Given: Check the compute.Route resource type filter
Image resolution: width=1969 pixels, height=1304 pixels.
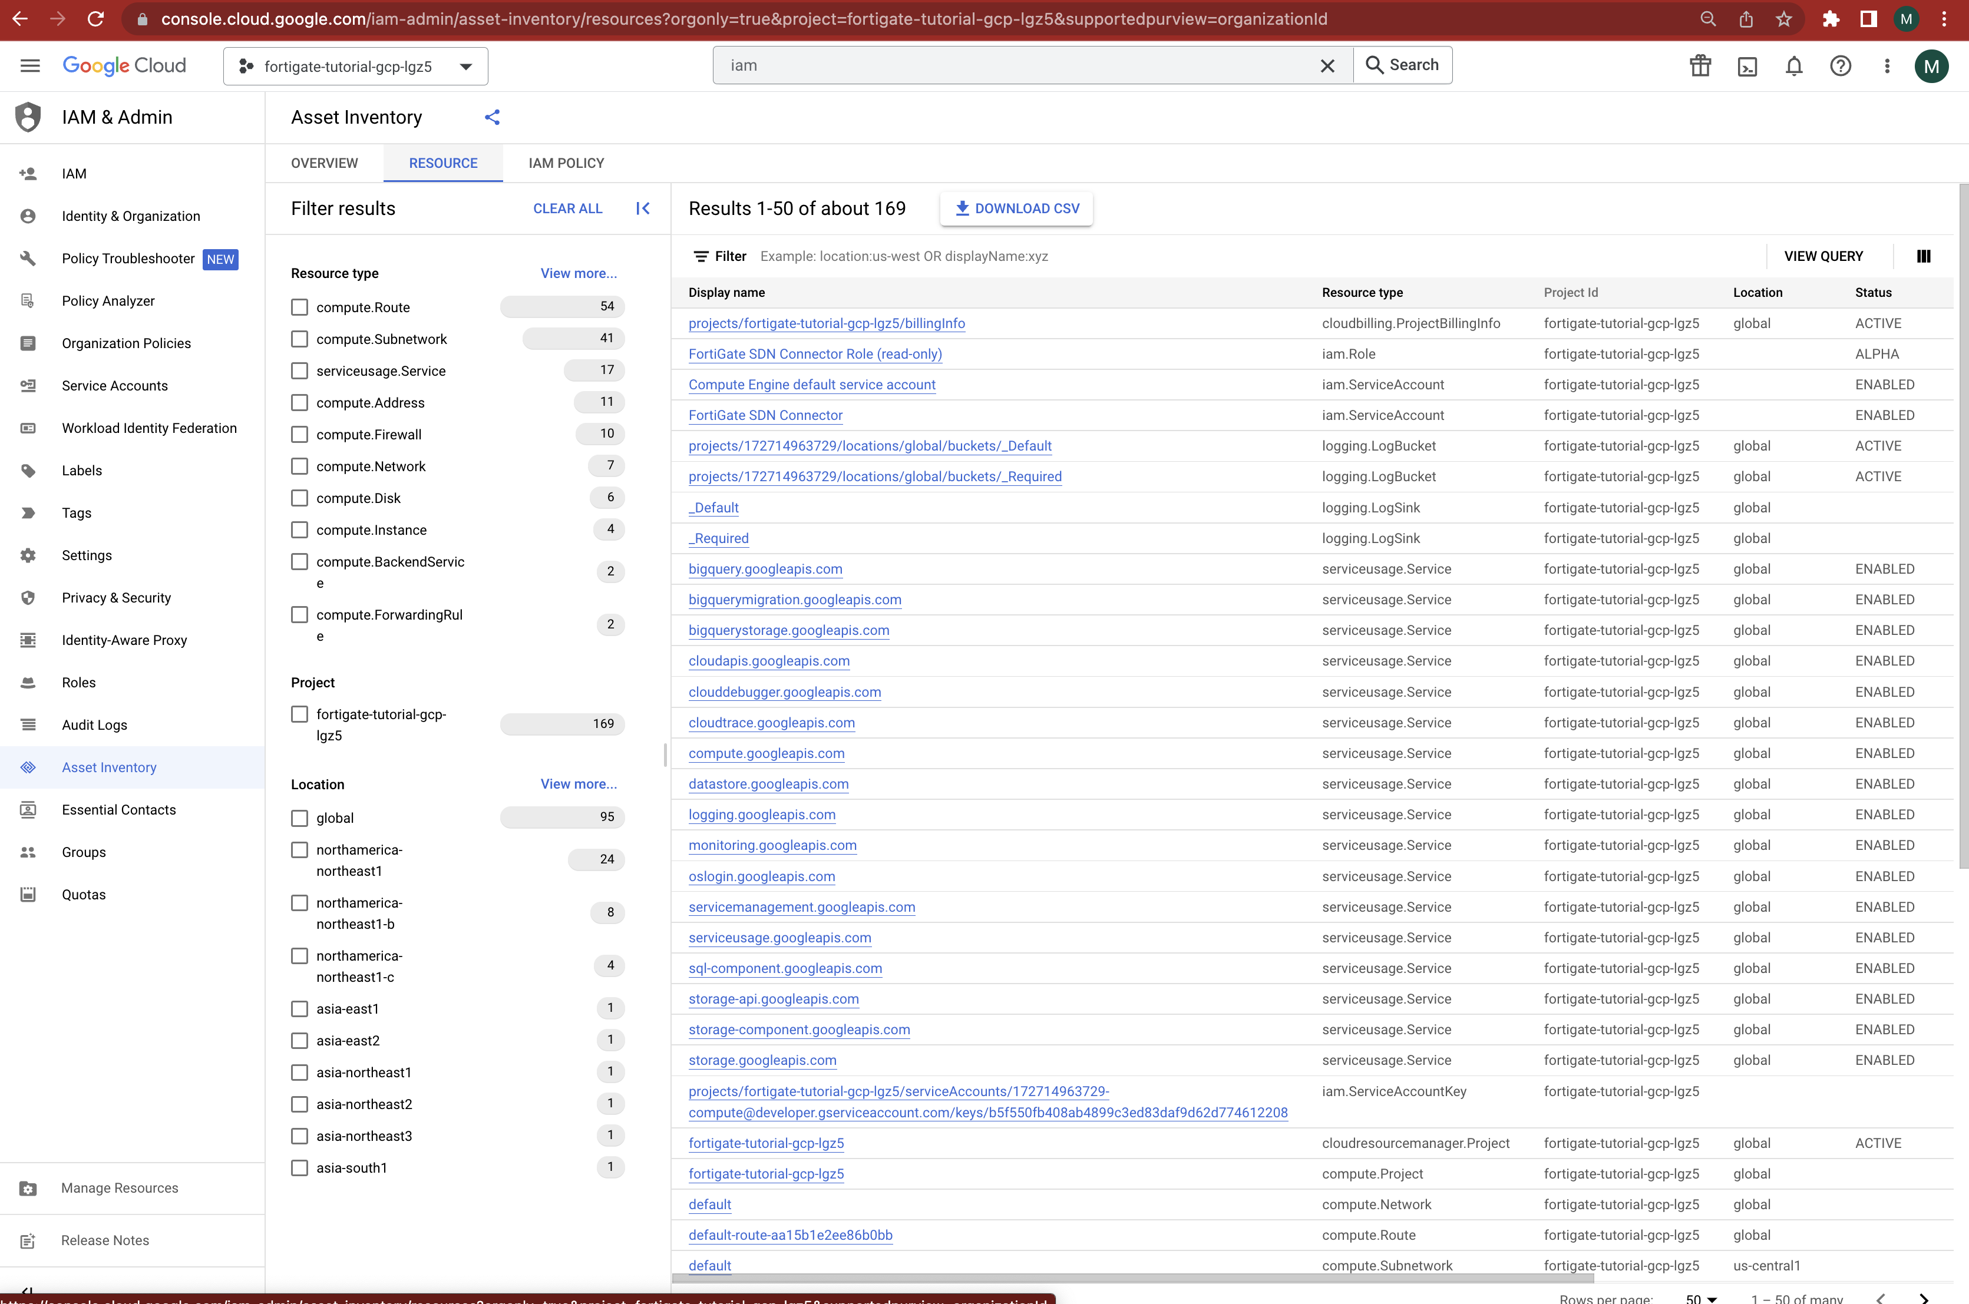Looking at the screenshot, I should 299,307.
